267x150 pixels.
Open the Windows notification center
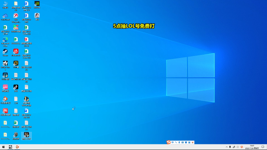(x=263, y=147)
